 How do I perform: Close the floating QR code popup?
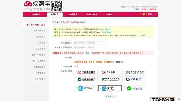(x=179, y=98)
